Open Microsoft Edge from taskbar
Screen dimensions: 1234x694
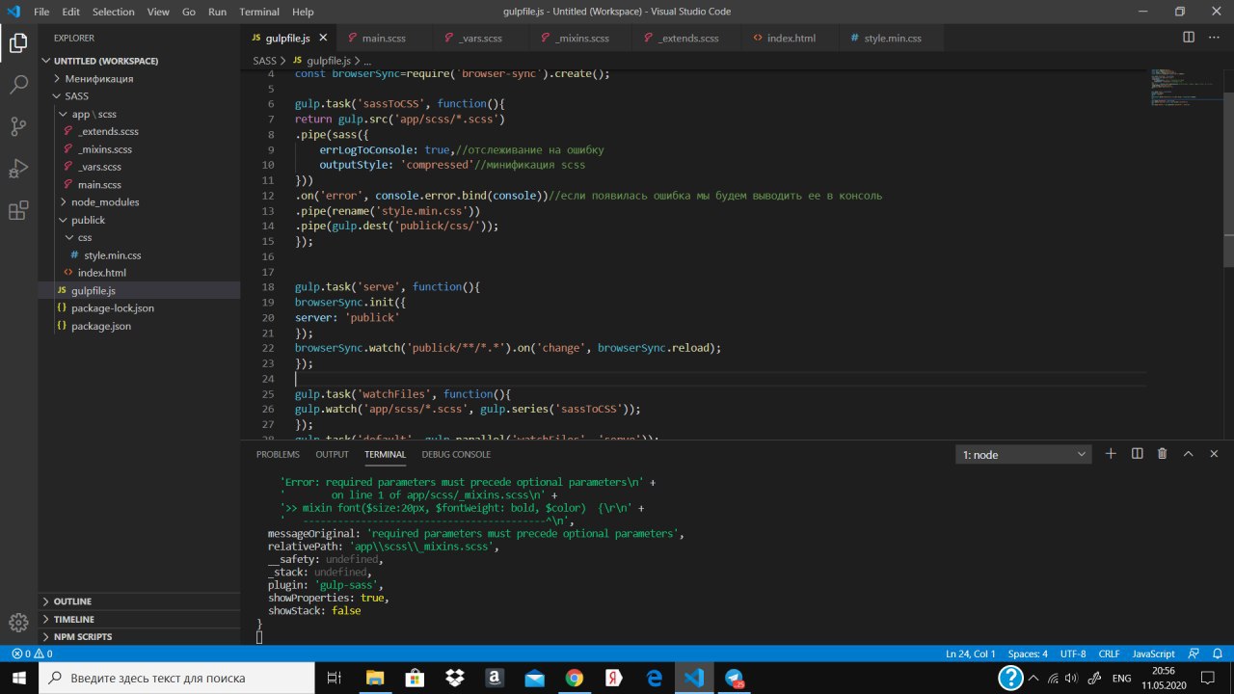coord(654,678)
